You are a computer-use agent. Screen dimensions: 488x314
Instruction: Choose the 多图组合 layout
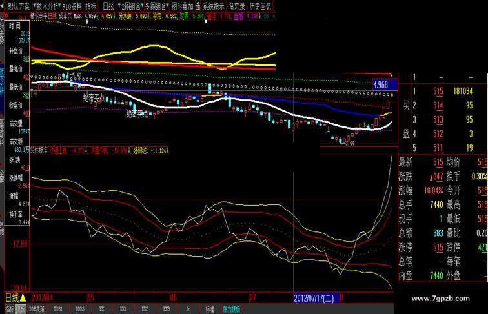[x=155, y=6]
